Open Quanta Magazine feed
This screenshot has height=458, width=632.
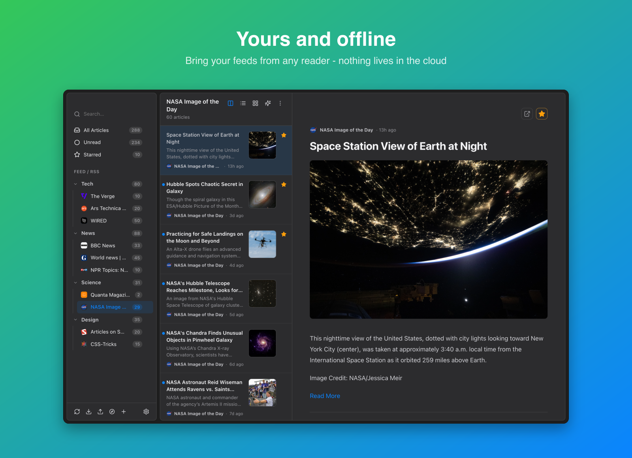(115, 295)
